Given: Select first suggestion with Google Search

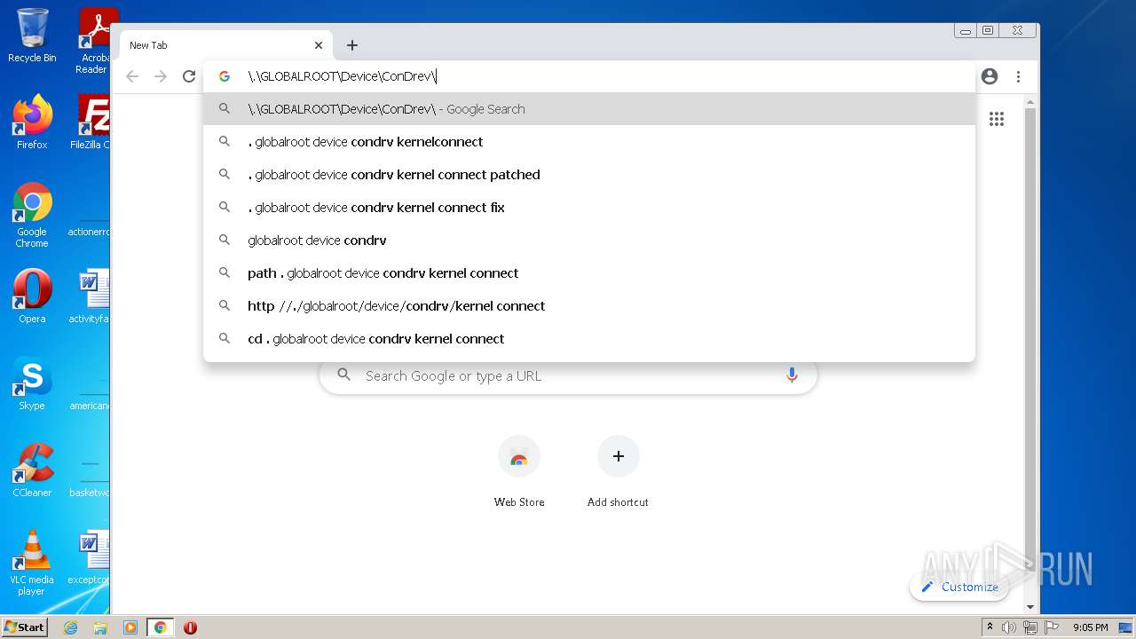Looking at the screenshot, I should (589, 109).
